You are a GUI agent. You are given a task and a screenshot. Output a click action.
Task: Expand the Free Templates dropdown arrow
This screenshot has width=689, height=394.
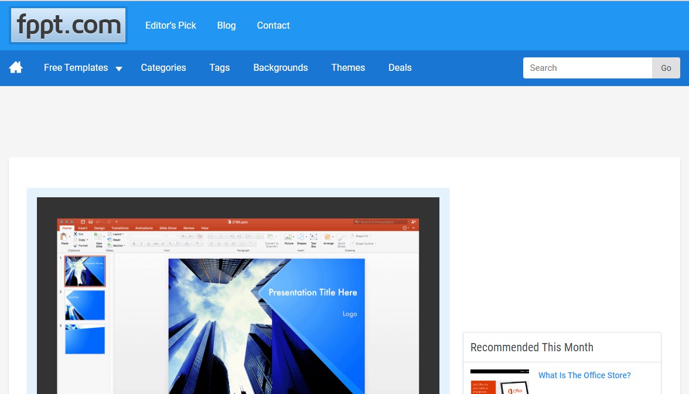(x=118, y=68)
